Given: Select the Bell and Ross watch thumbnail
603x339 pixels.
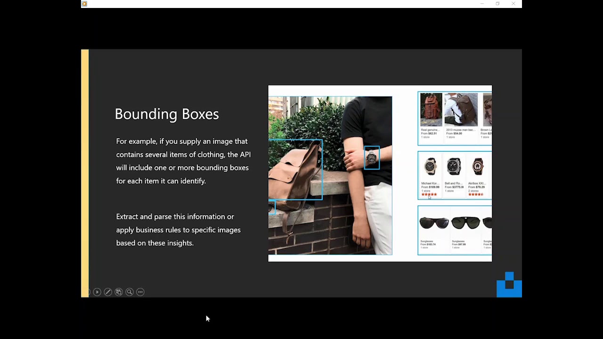Looking at the screenshot, I should (x=454, y=166).
